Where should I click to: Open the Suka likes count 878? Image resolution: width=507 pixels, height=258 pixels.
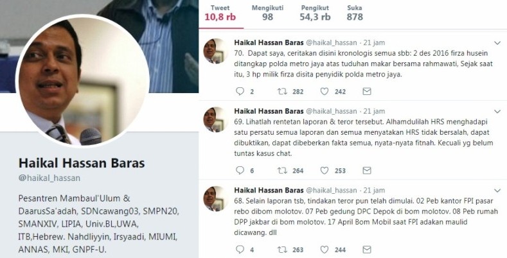[x=355, y=13]
